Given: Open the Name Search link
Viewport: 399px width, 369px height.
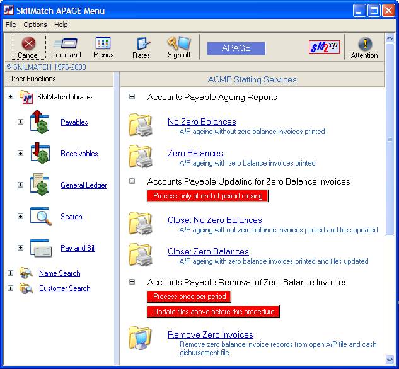Looking at the screenshot, I should click(x=59, y=273).
